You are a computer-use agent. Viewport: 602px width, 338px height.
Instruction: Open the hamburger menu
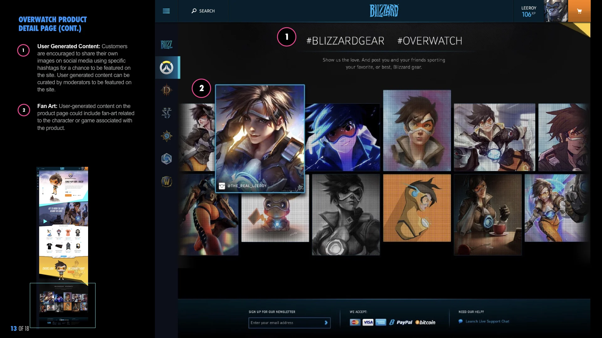[166, 11]
